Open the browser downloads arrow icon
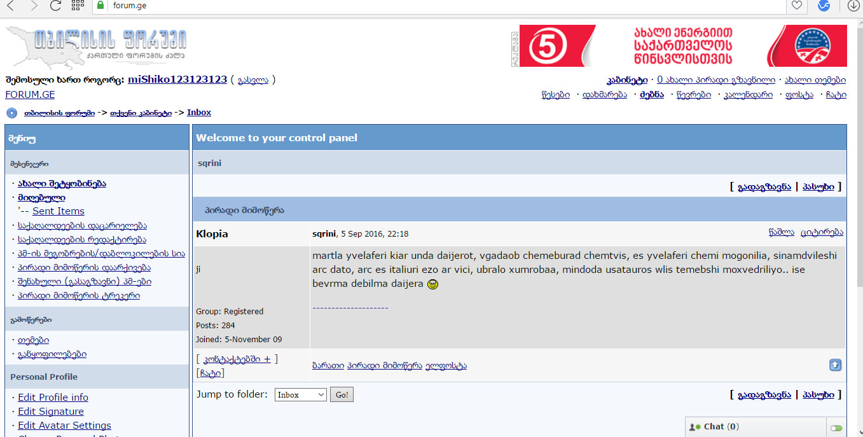 (853, 6)
